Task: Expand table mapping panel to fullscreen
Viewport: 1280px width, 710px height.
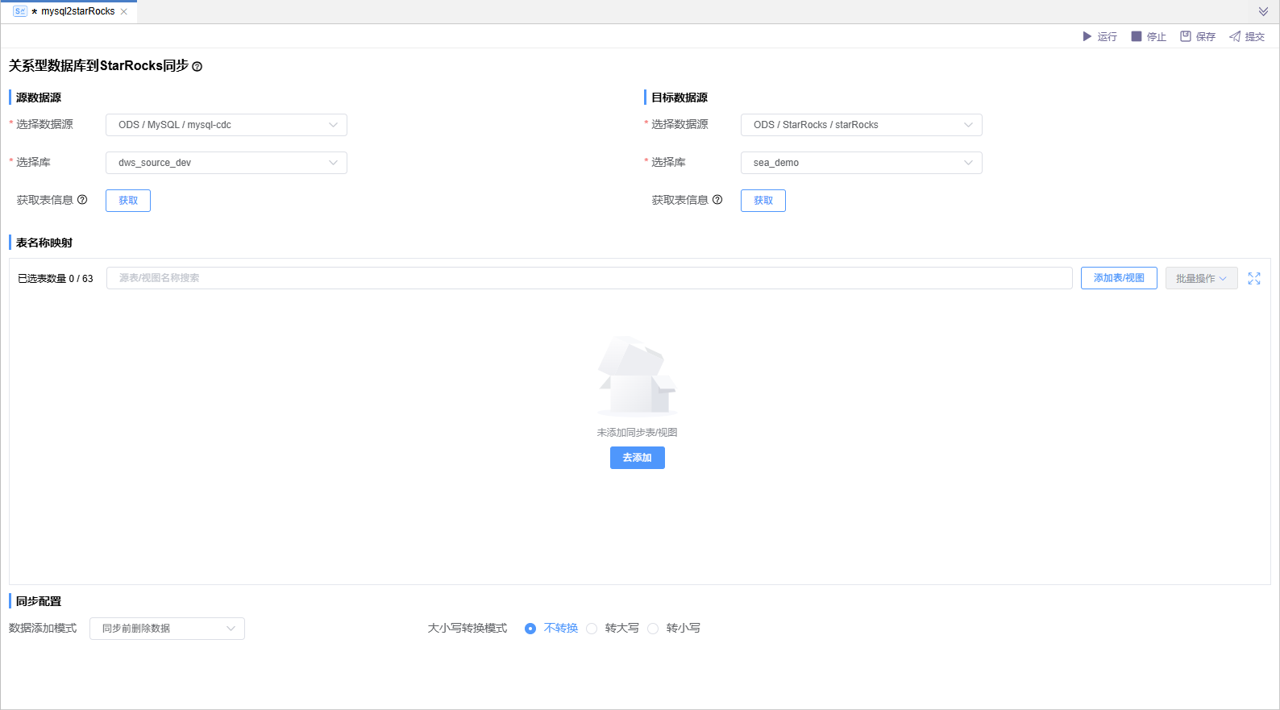Action: (1254, 278)
